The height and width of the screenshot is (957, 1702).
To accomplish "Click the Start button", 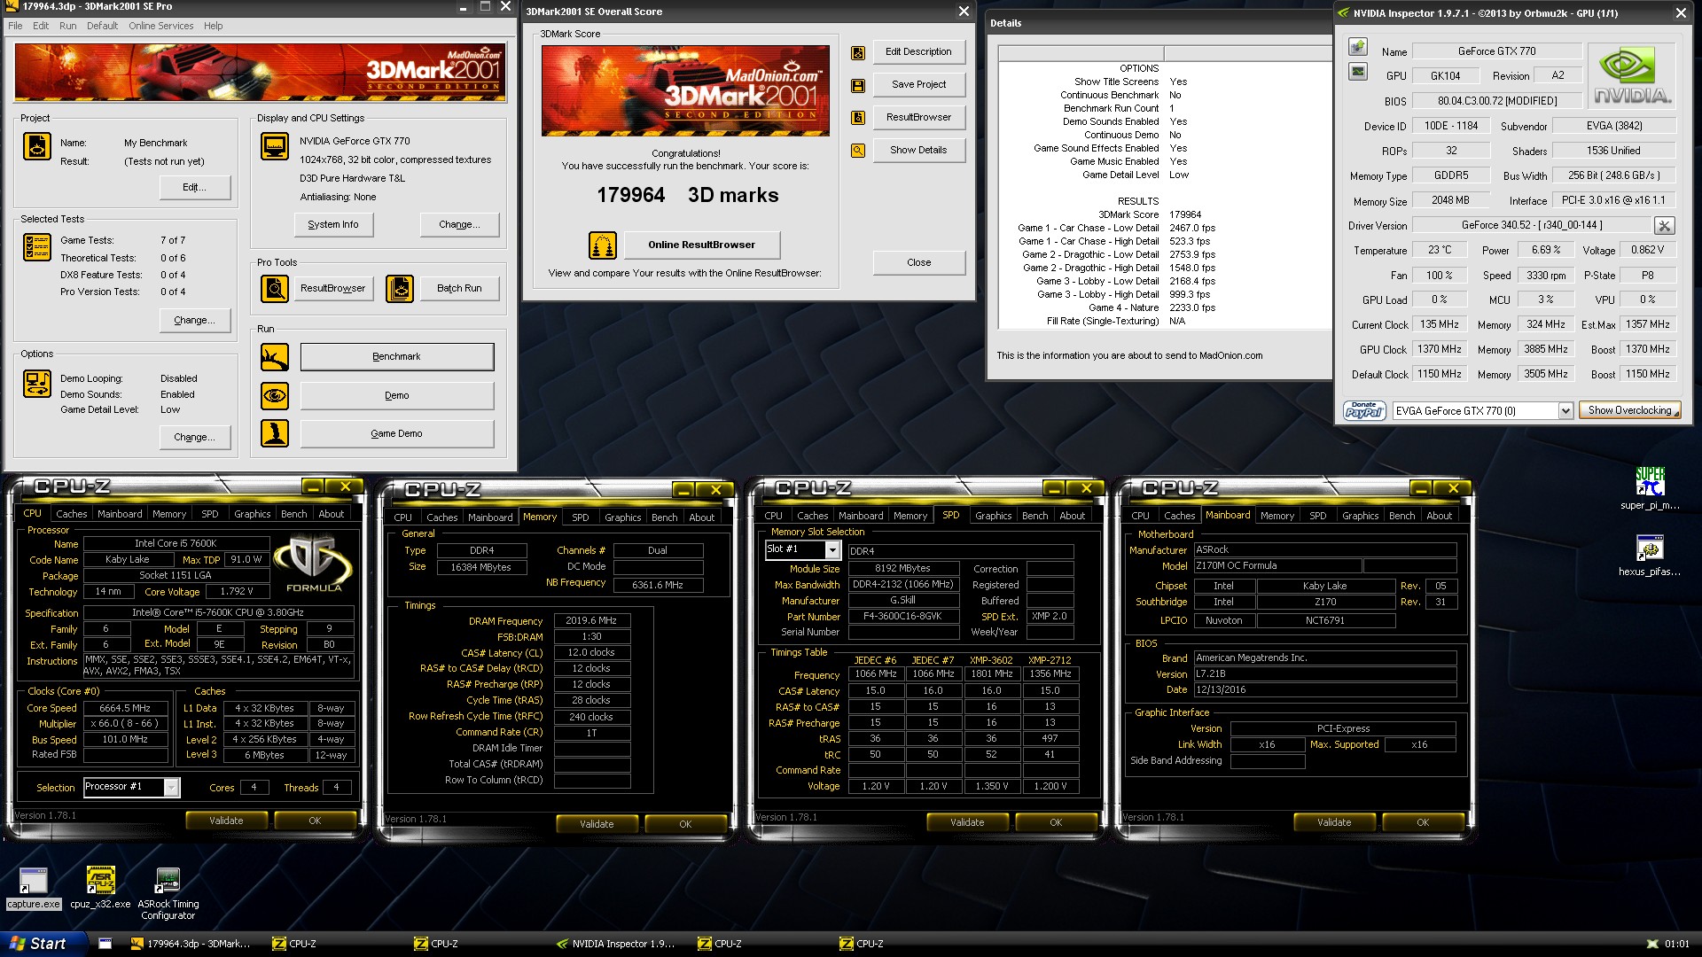I will pyautogui.click(x=43, y=944).
